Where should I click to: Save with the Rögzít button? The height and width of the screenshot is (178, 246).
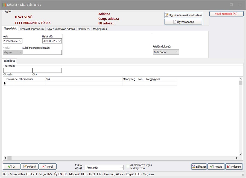(x=216, y=166)
